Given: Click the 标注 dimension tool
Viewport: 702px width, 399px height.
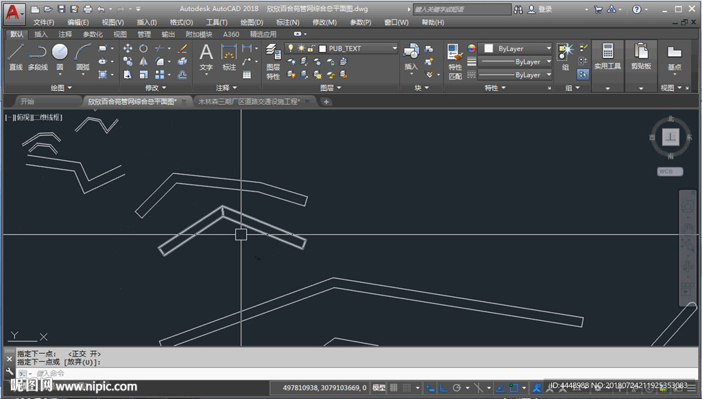Looking at the screenshot, I should 229,57.
